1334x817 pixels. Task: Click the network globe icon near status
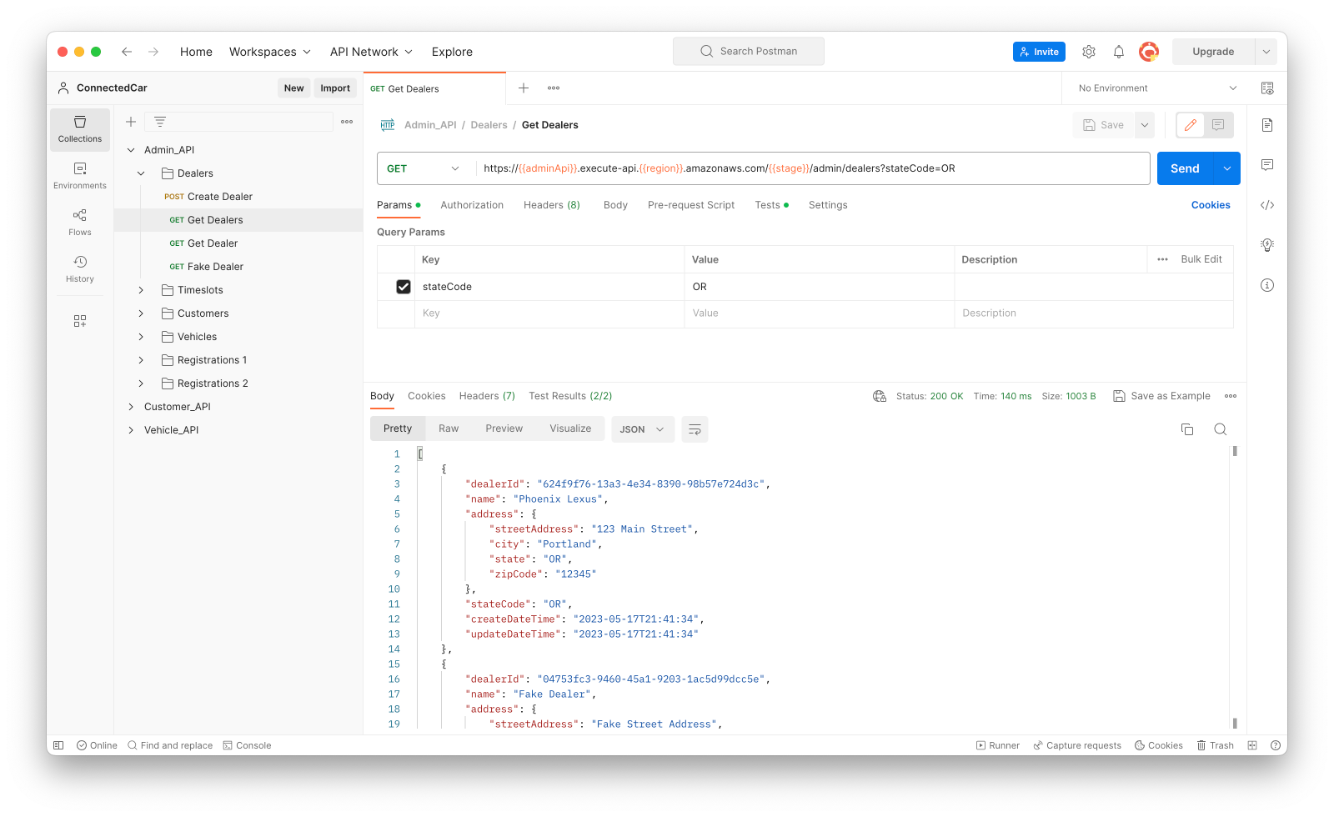point(880,396)
